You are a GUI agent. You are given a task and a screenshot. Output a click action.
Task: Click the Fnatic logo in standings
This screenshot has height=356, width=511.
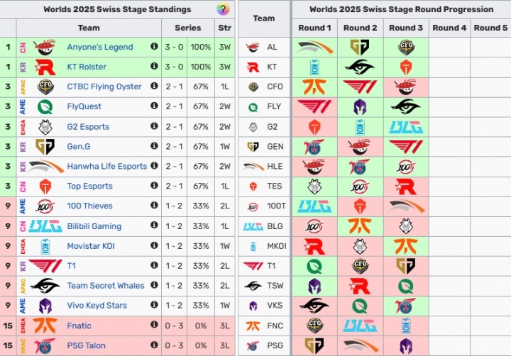pyautogui.click(x=45, y=326)
